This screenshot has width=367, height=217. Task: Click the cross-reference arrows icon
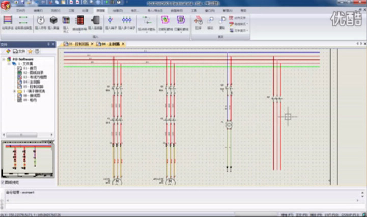[147, 20]
